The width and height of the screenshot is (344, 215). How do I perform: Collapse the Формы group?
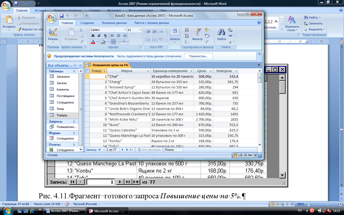point(74,133)
